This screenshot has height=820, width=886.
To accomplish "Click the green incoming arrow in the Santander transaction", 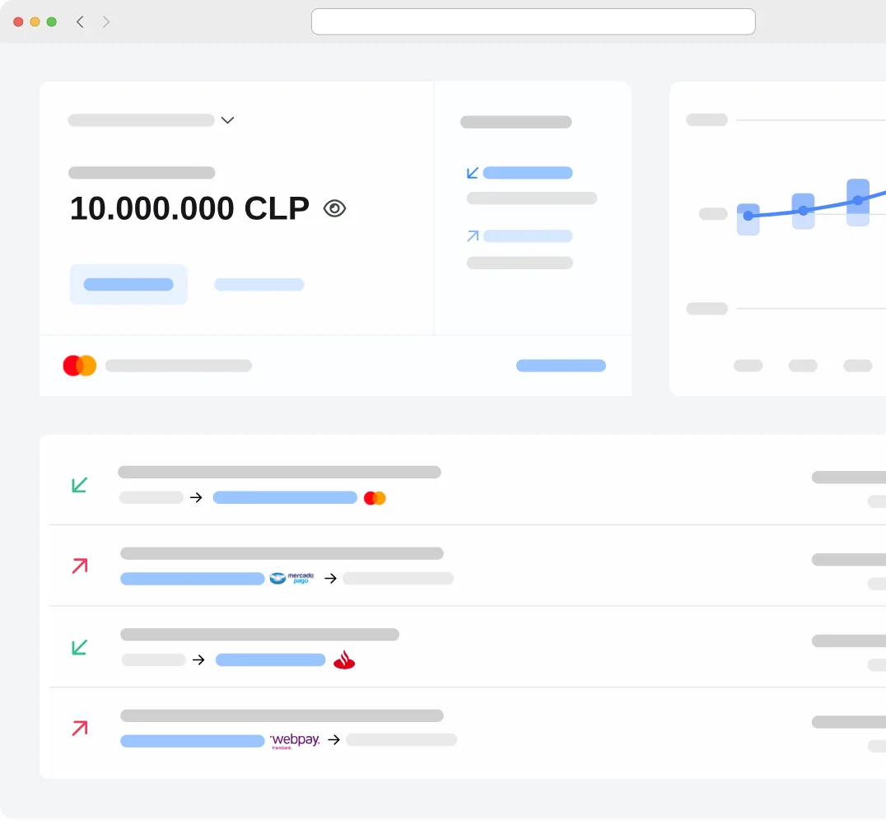I will click(x=80, y=647).
